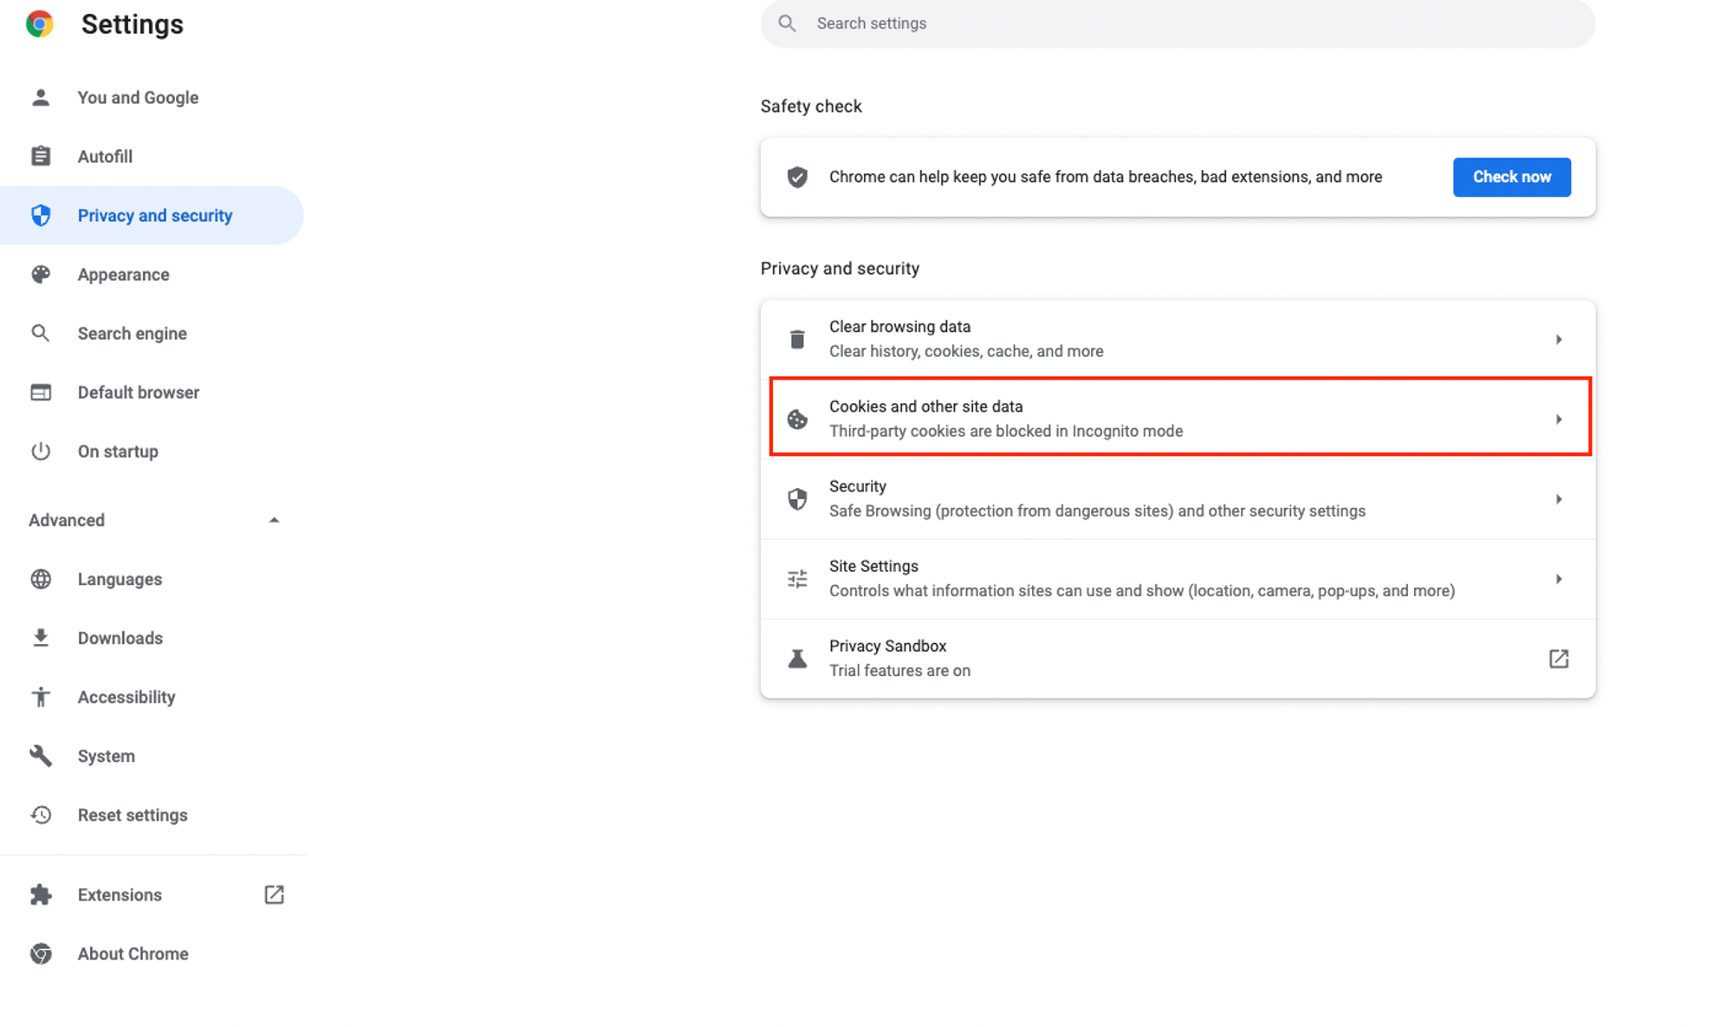The height and width of the screenshot is (1027, 1733).
Task: Click the About Chrome logo icon
Action: pos(41,953)
